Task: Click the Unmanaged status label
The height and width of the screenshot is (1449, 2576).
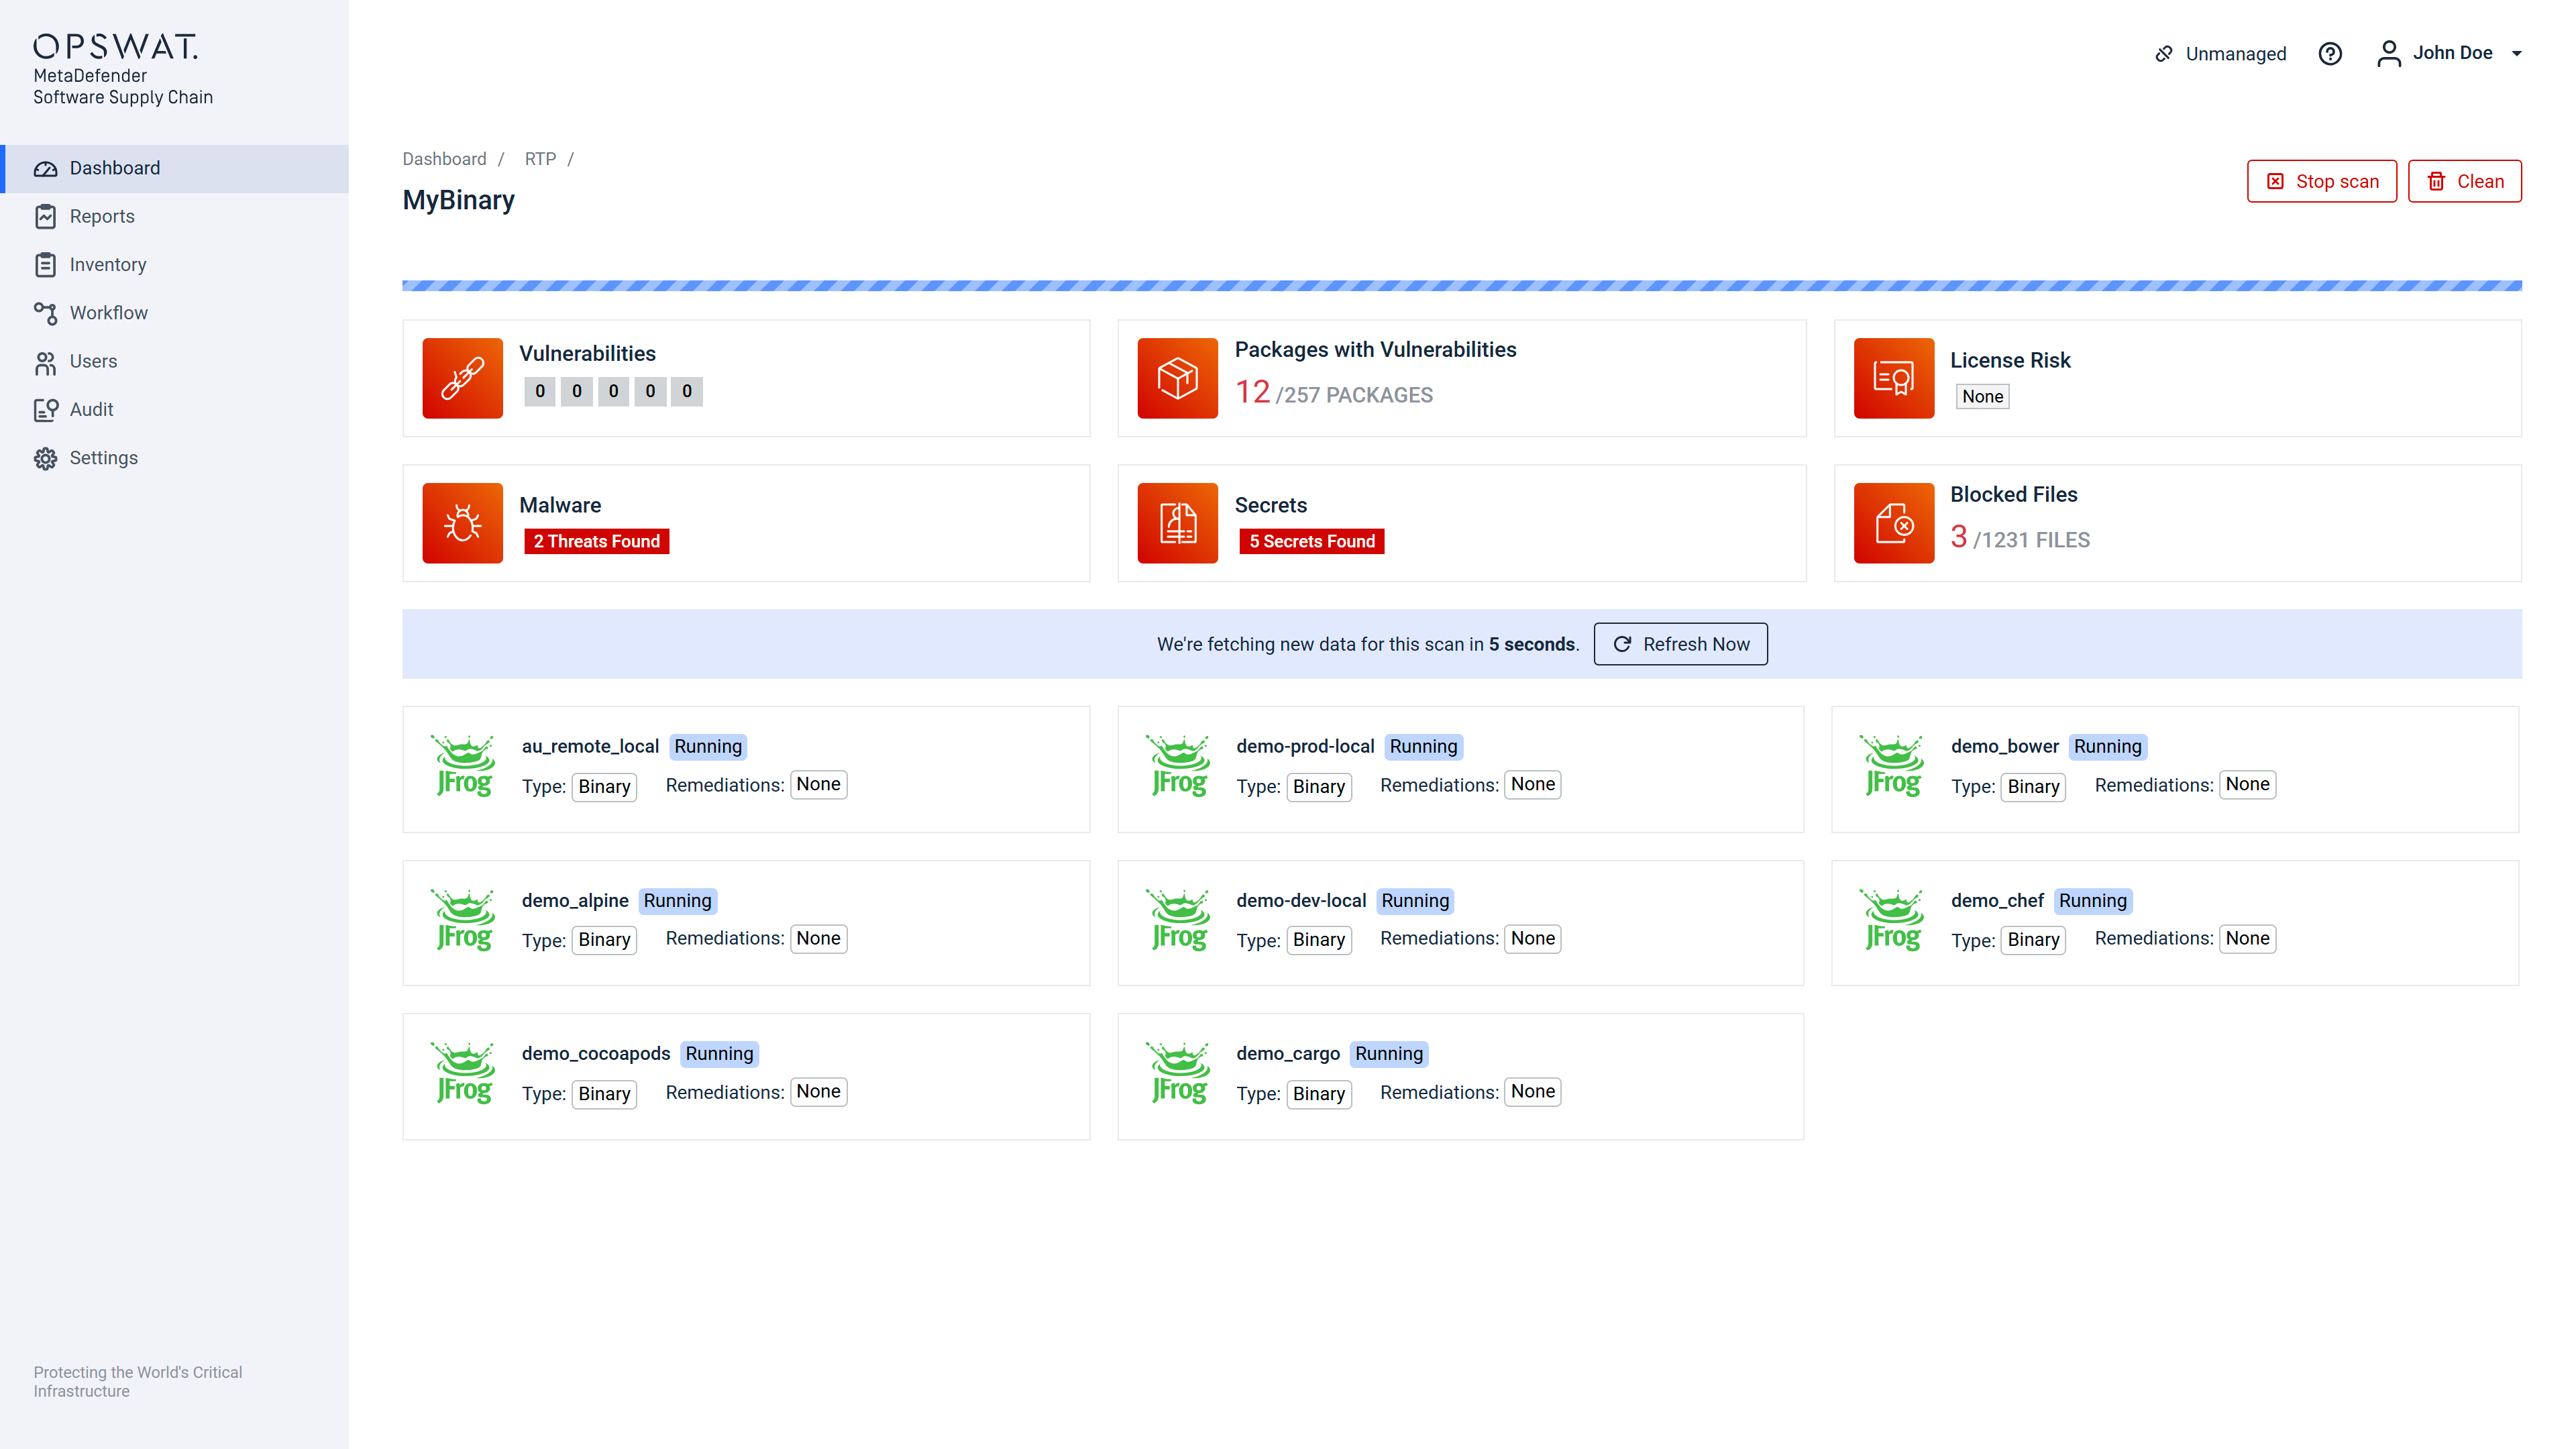Action: point(2236,54)
